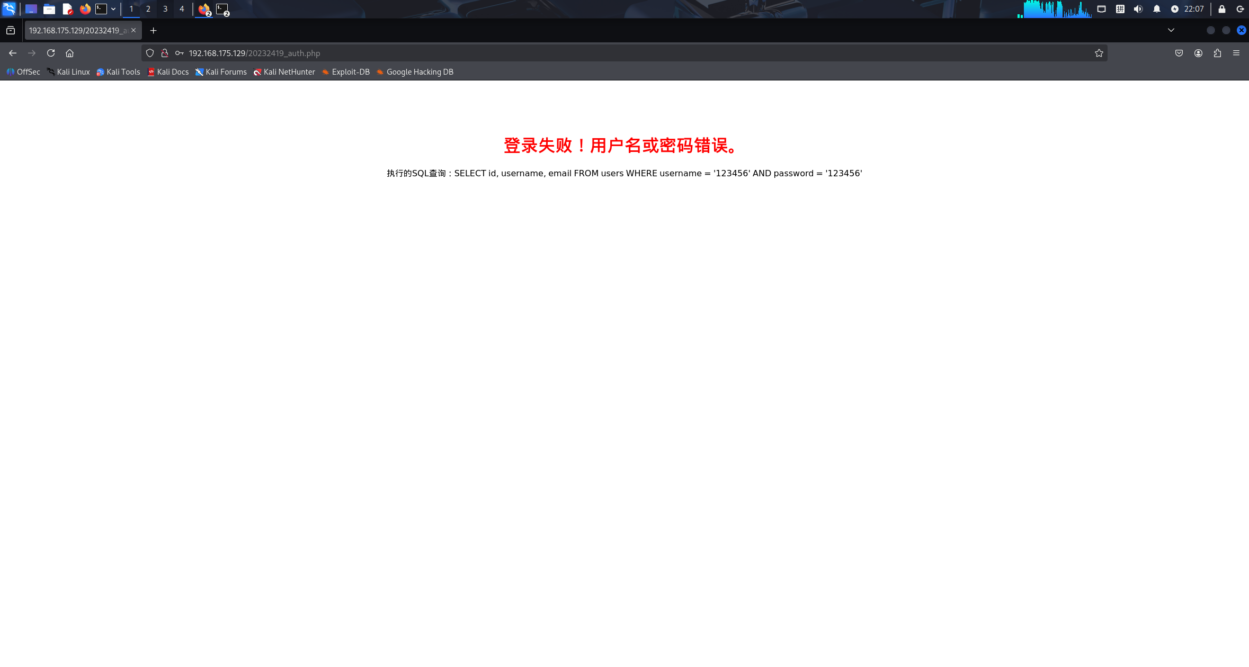Image resolution: width=1249 pixels, height=667 pixels.
Task: Open the Firefox home page
Action: [x=69, y=53]
